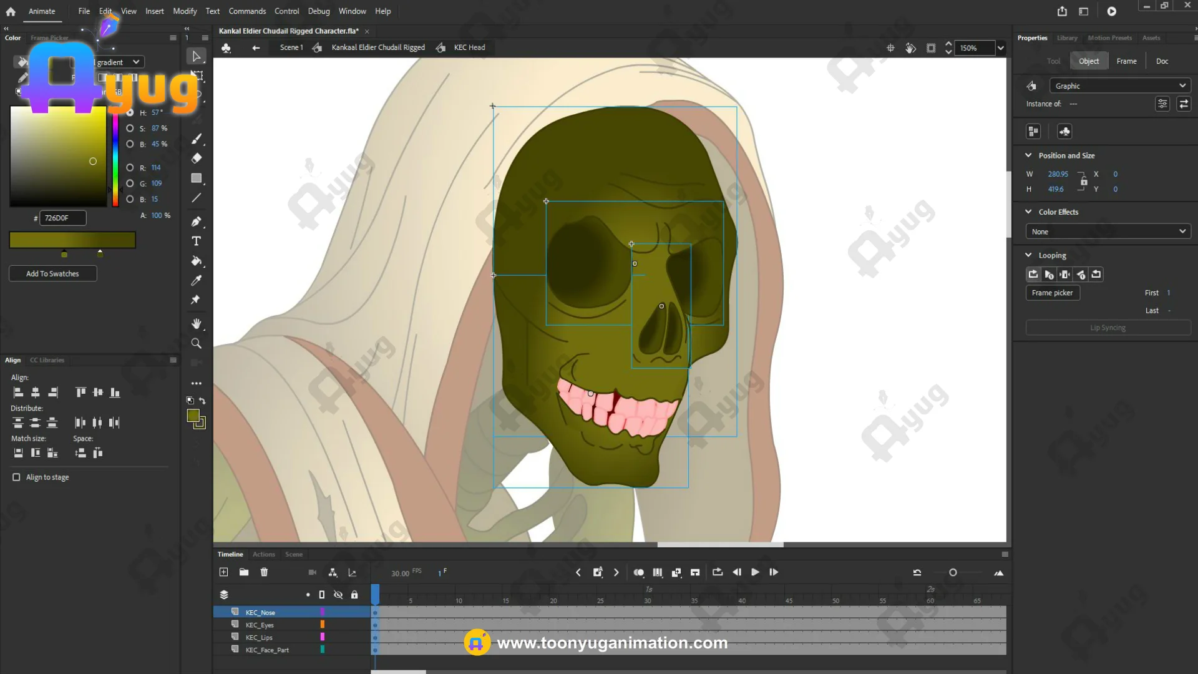Click the Frame picker button
This screenshot has width=1198, height=674.
pos(1052,293)
